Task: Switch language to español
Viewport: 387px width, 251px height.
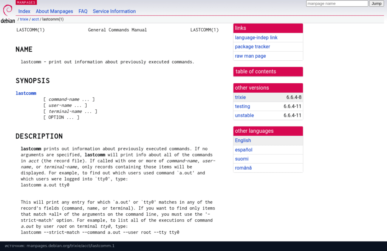Action: 244,150
